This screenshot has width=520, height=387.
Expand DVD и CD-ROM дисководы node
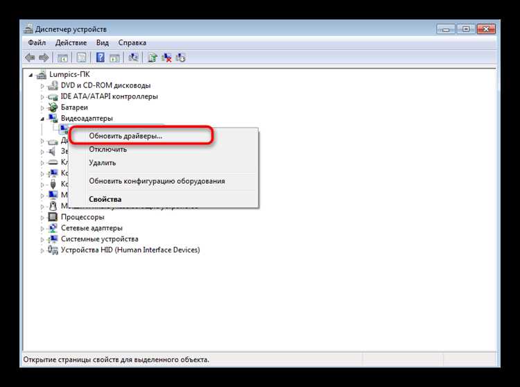[42, 86]
